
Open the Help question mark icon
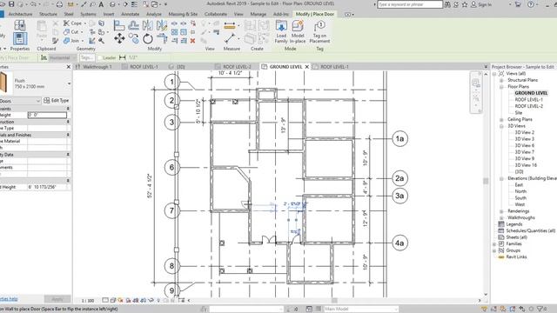pos(531,4)
